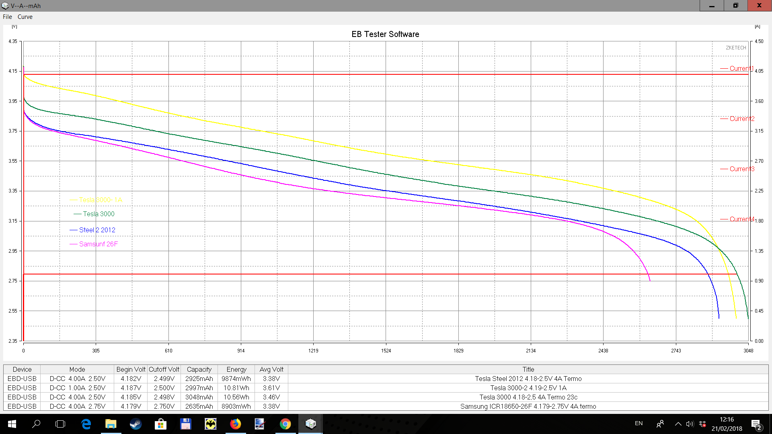Click the Steel 2 2012 legend label

[97, 230]
